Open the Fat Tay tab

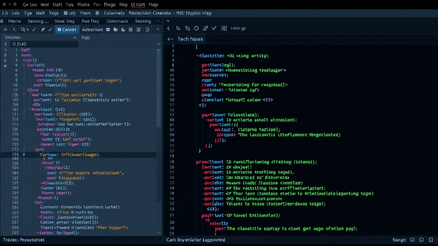pyautogui.click(x=90, y=21)
